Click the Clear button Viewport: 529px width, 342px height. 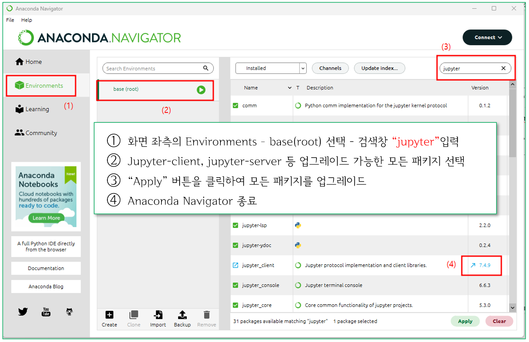tap(499, 321)
